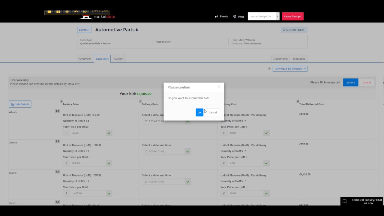The height and width of the screenshot is (216, 384).
Task: Click the Automotive Parts event title
Action: pyautogui.click(x=115, y=30)
